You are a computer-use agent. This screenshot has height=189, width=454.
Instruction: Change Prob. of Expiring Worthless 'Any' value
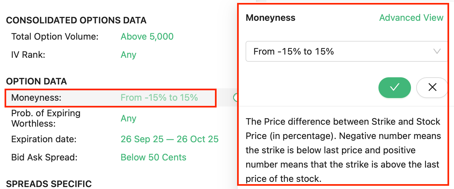click(x=128, y=118)
